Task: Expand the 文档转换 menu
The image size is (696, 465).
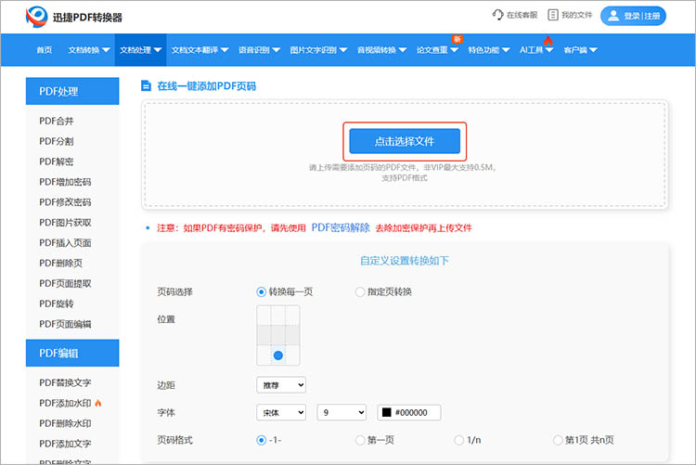Action: (x=89, y=50)
